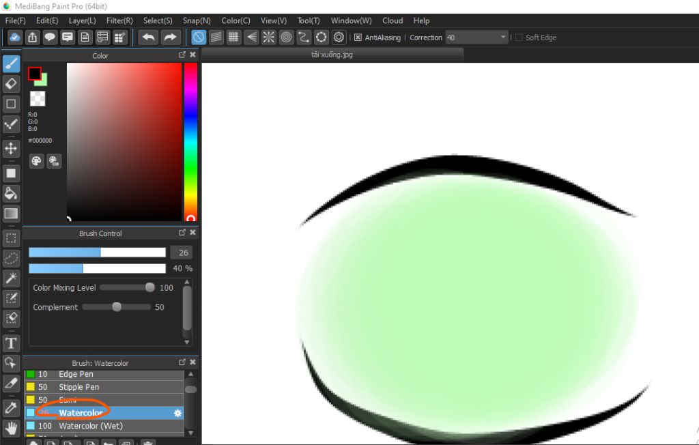Enable the crisscross grid snap guide
This screenshot has height=445, width=699.
[233, 38]
